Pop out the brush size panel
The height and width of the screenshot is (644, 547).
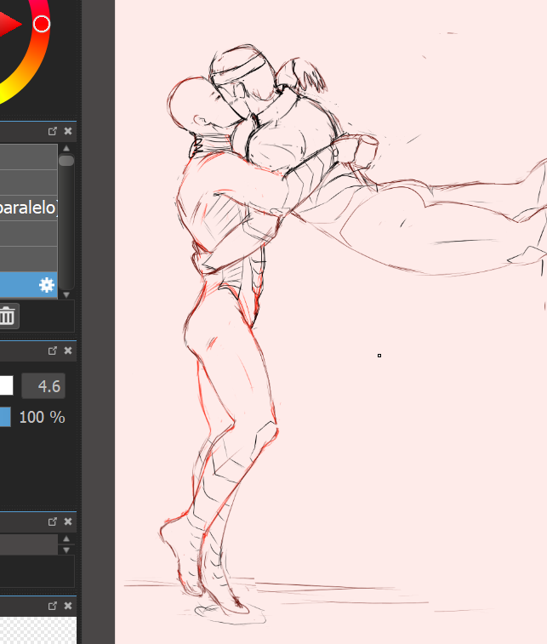pyautogui.click(x=53, y=350)
